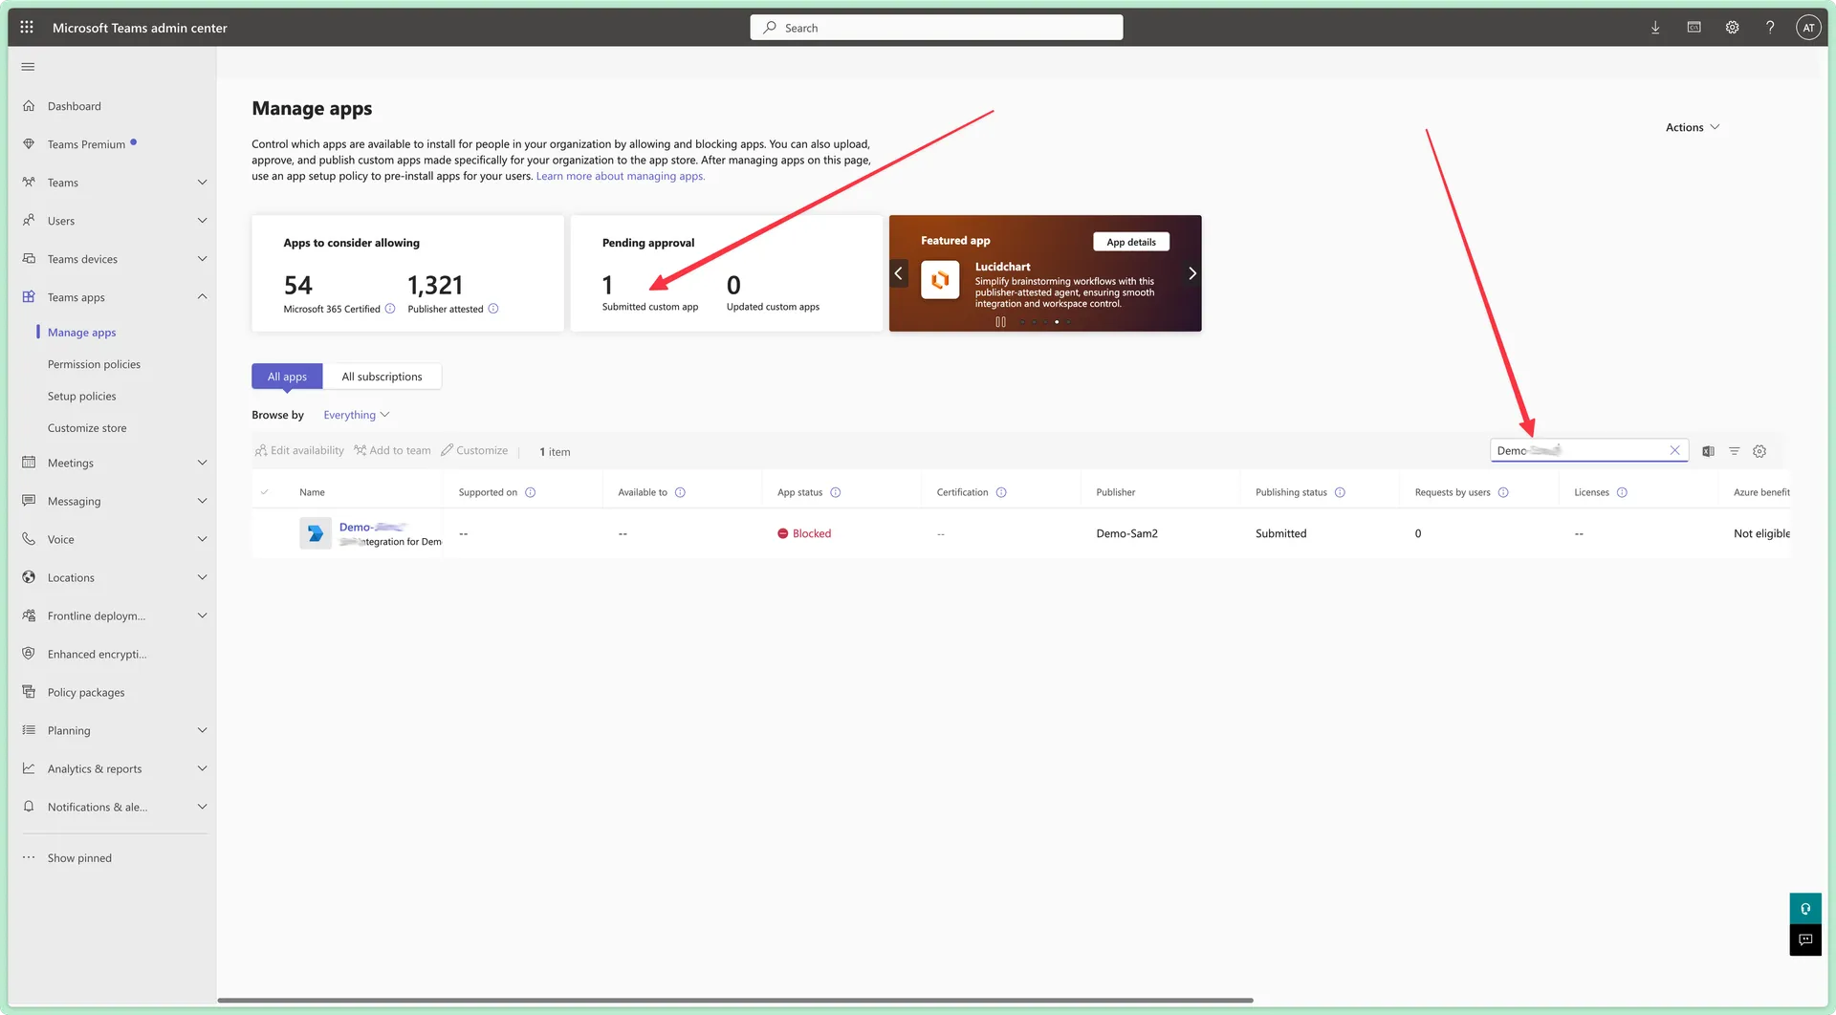
Task: Switch to the All subscriptions tab
Action: click(x=382, y=377)
